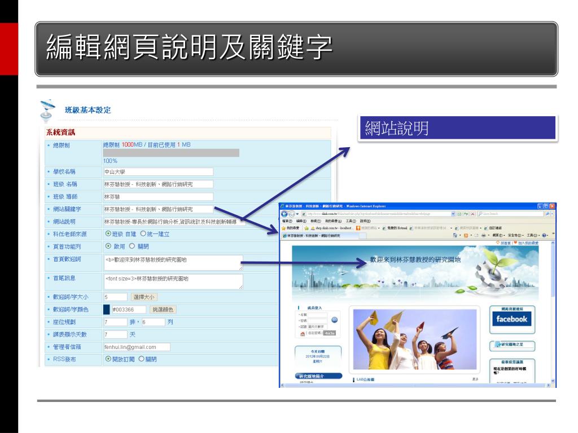Click the 座位規劃 columns field showing 6
Screen dimensions: 578x433
click(153, 322)
